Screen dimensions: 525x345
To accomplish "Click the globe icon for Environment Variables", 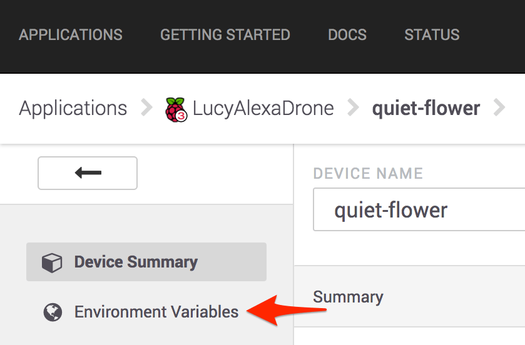I will 52,312.
